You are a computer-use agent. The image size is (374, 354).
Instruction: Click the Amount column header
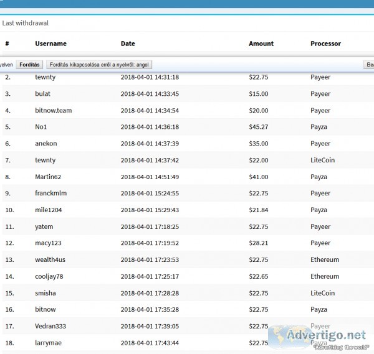pos(261,44)
